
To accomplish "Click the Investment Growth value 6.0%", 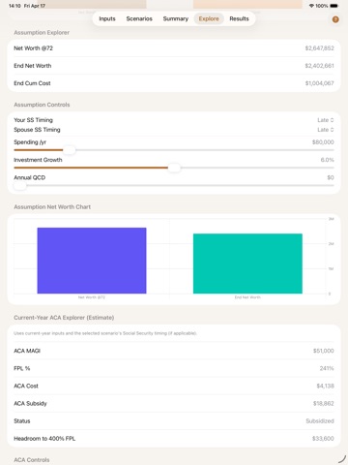I will click(x=327, y=160).
